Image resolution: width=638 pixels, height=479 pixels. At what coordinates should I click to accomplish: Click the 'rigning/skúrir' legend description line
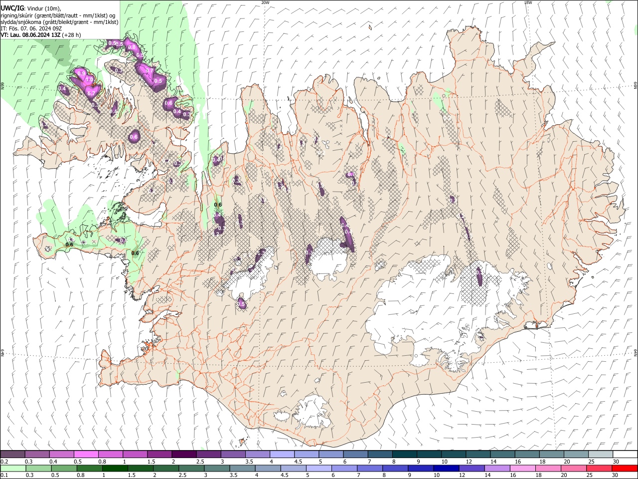tap(59, 15)
